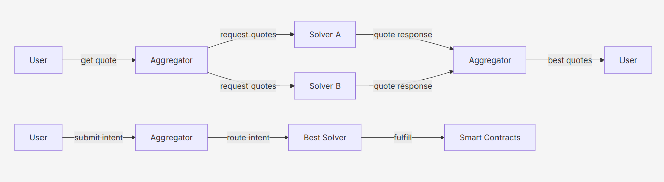Viewport: 664px width, 182px height.
Task: Select the fulfill edge label
Action: (403, 137)
